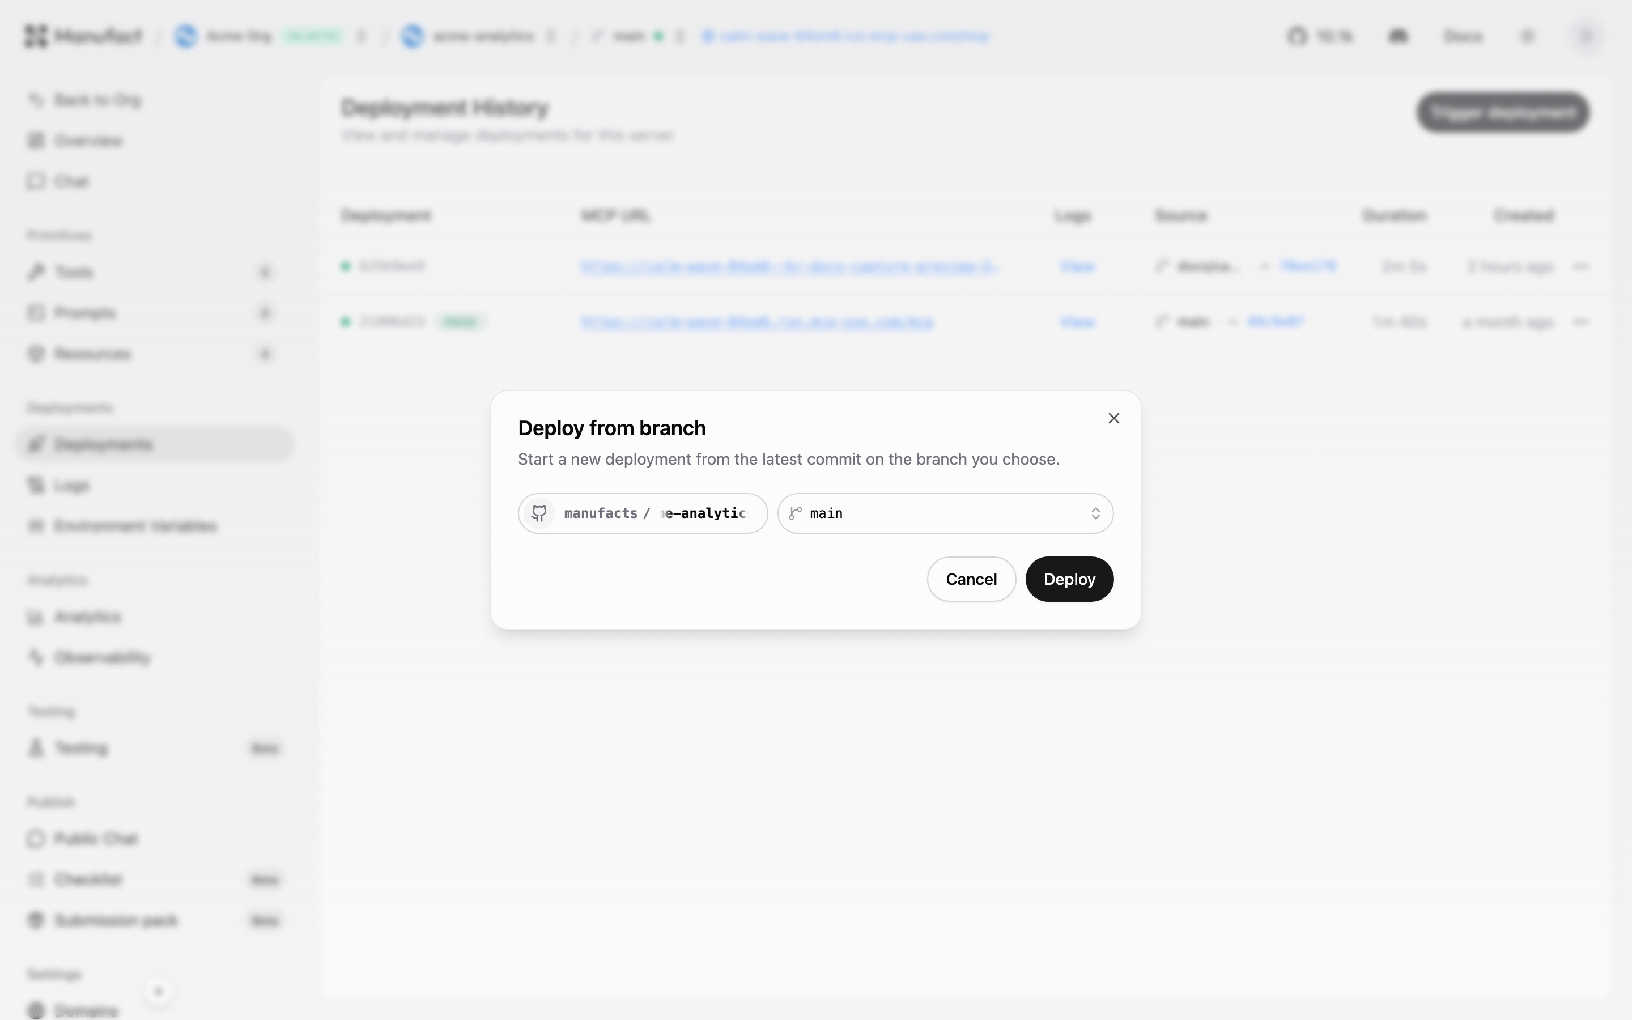
Task: Open the acme-analytics server switcher chevron
Action: [551, 36]
